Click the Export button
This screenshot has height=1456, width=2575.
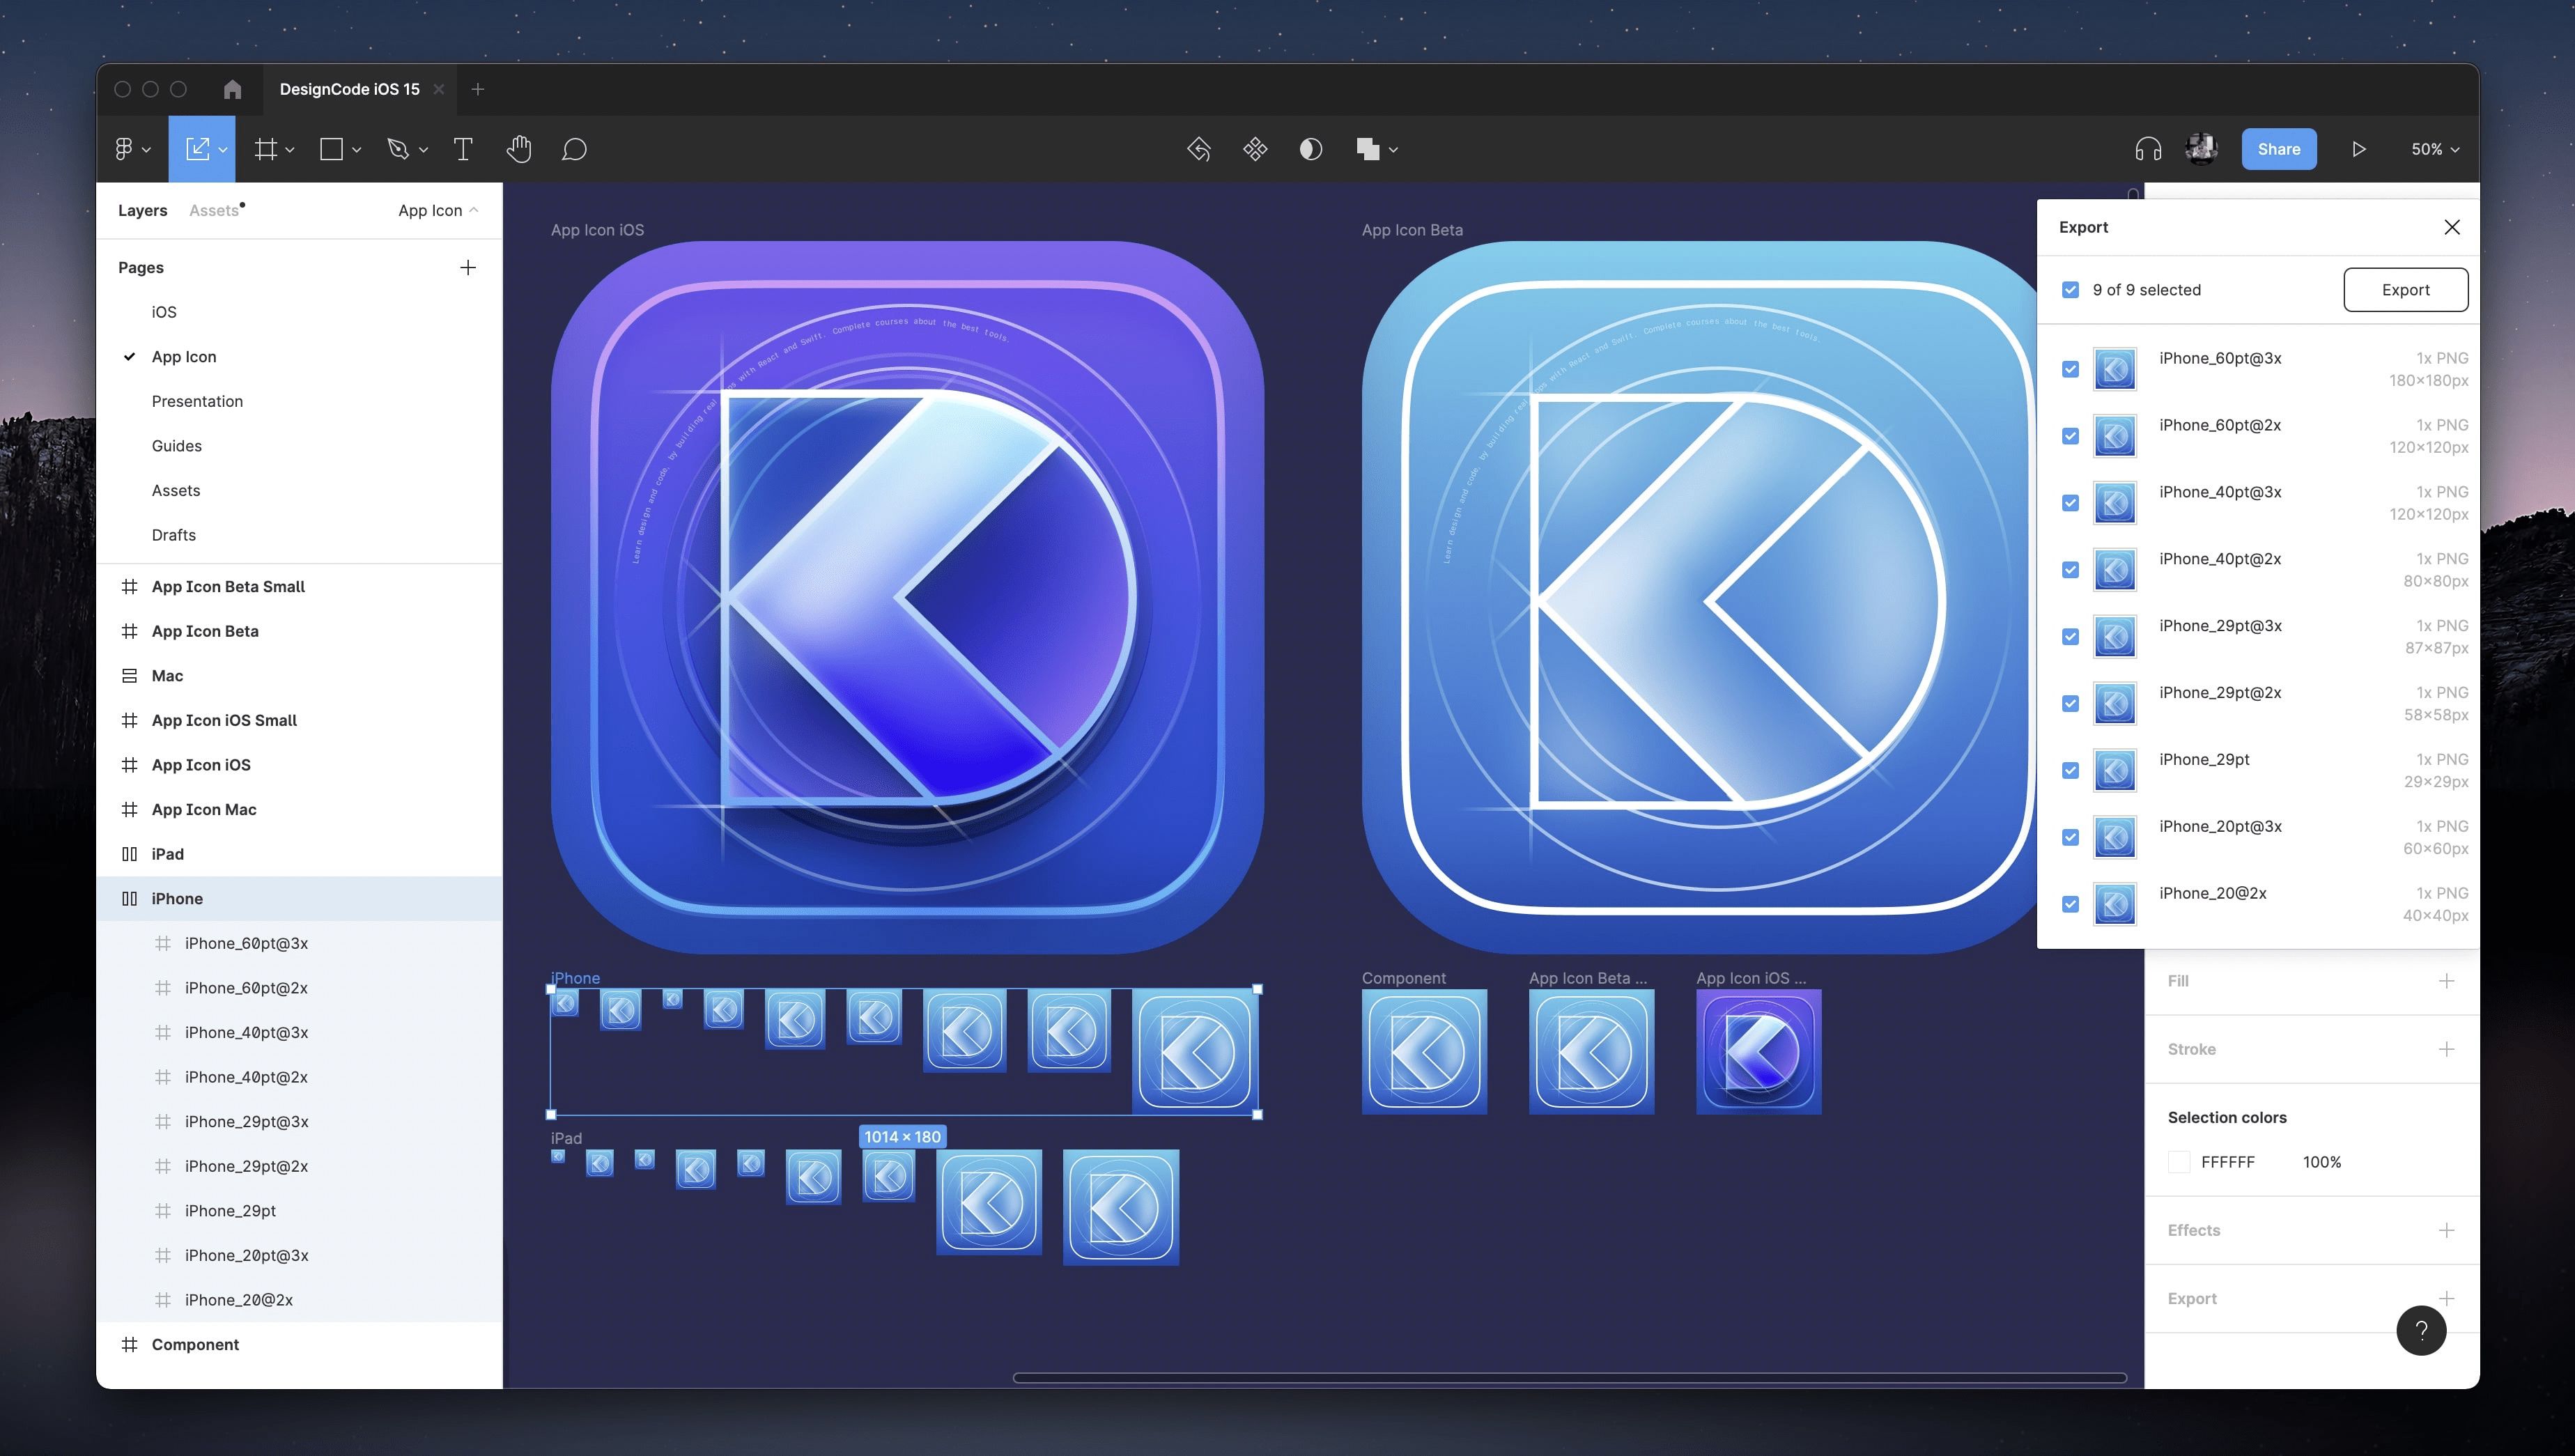pos(2405,290)
